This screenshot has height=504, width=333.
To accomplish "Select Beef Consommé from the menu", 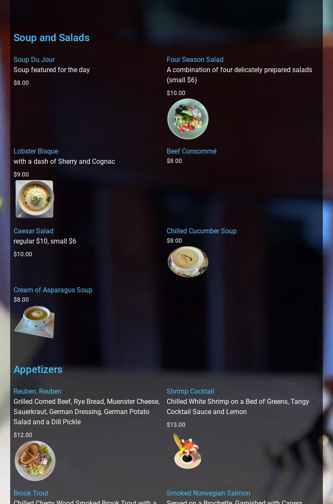I will [191, 151].
